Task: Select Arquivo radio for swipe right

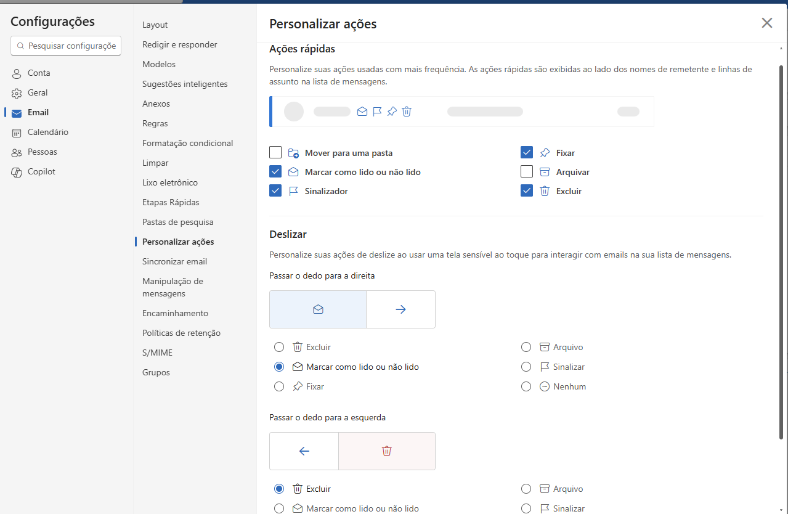Action: click(x=526, y=347)
